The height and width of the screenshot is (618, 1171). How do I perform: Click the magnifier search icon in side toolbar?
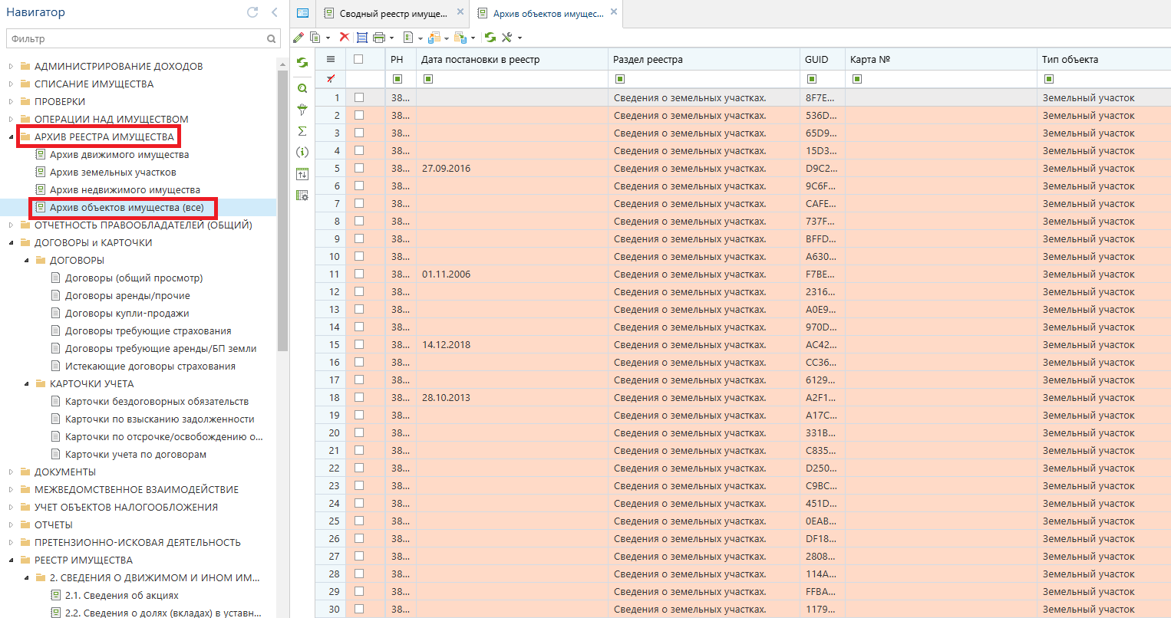[x=302, y=88]
